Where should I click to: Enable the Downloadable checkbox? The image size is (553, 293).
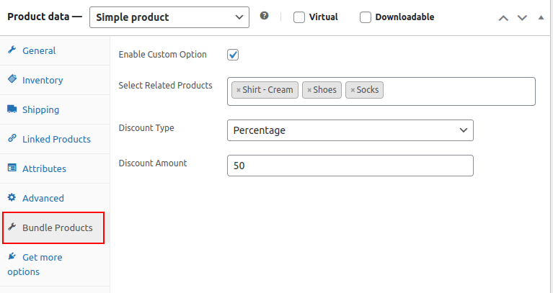tap(366, 17)
